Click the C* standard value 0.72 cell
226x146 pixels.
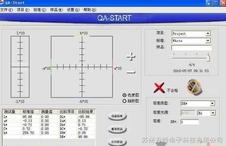coord(26,129)
